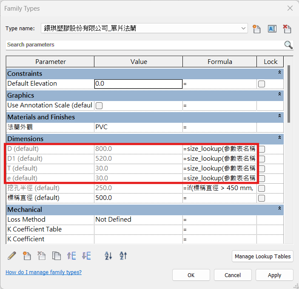Click the Edit Parameter pencil icon
The width and height of the screenshot is (299, 289).
point(12,256)
